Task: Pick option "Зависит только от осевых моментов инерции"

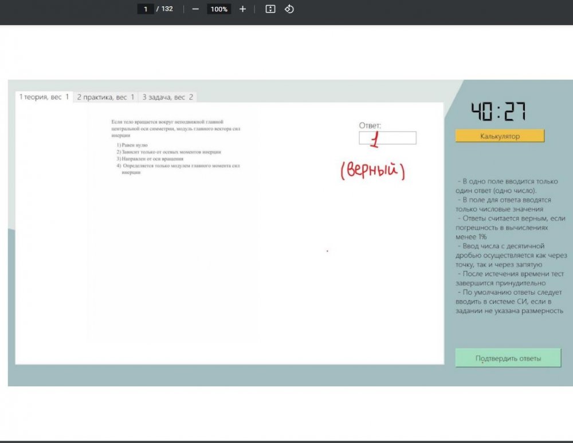Action: (168, 152)
